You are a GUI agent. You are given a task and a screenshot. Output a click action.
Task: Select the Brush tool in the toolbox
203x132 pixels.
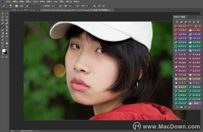coord(3,27)
